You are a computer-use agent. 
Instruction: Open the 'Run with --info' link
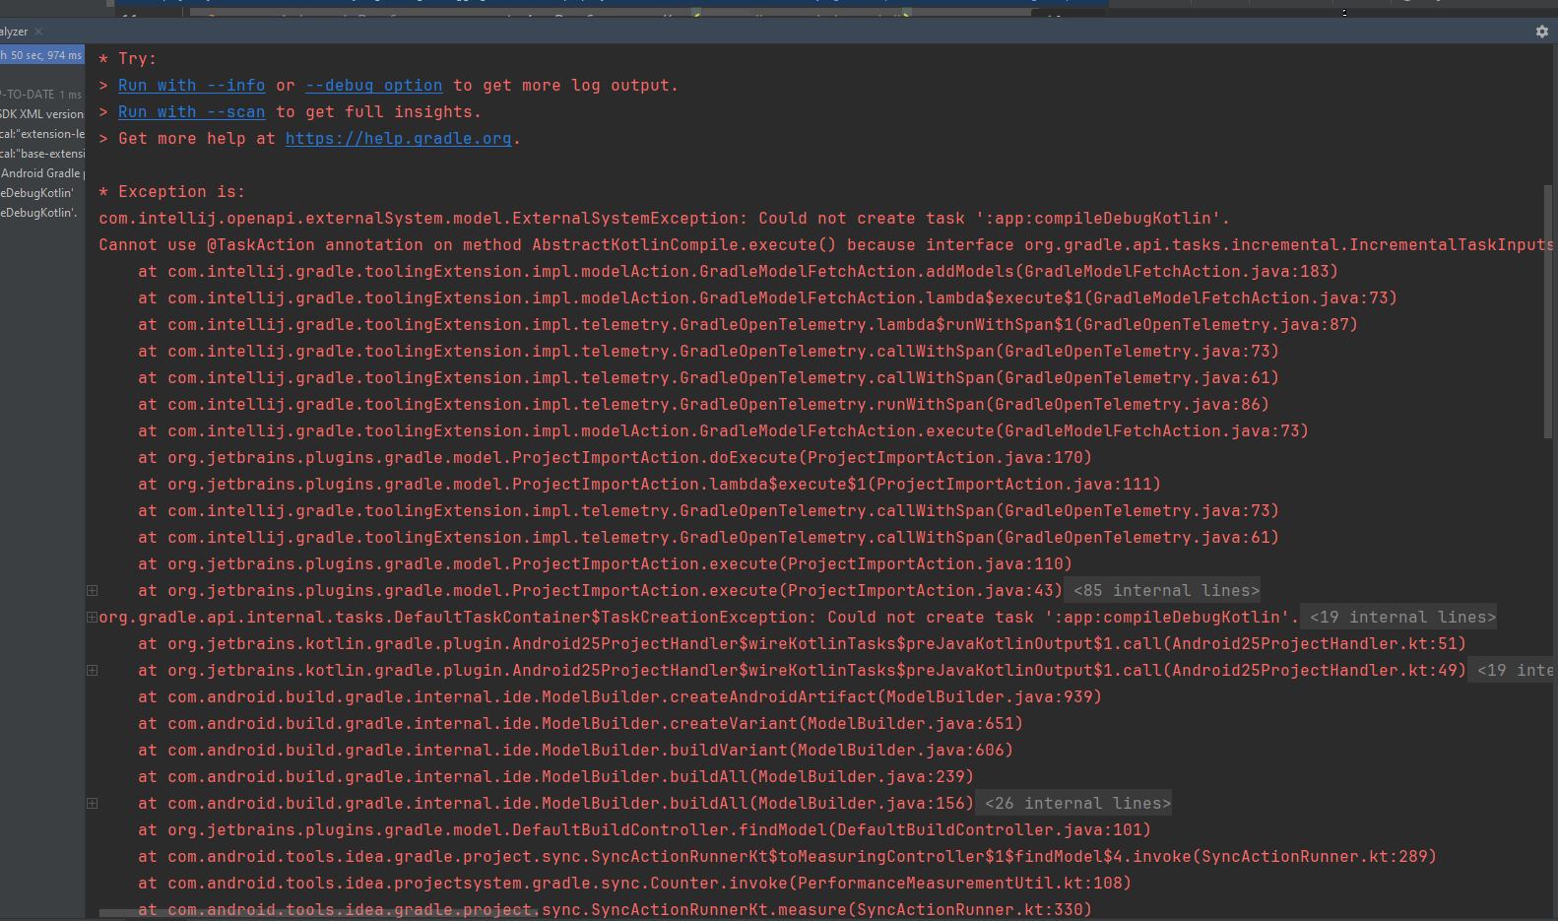tap(191, 86)
